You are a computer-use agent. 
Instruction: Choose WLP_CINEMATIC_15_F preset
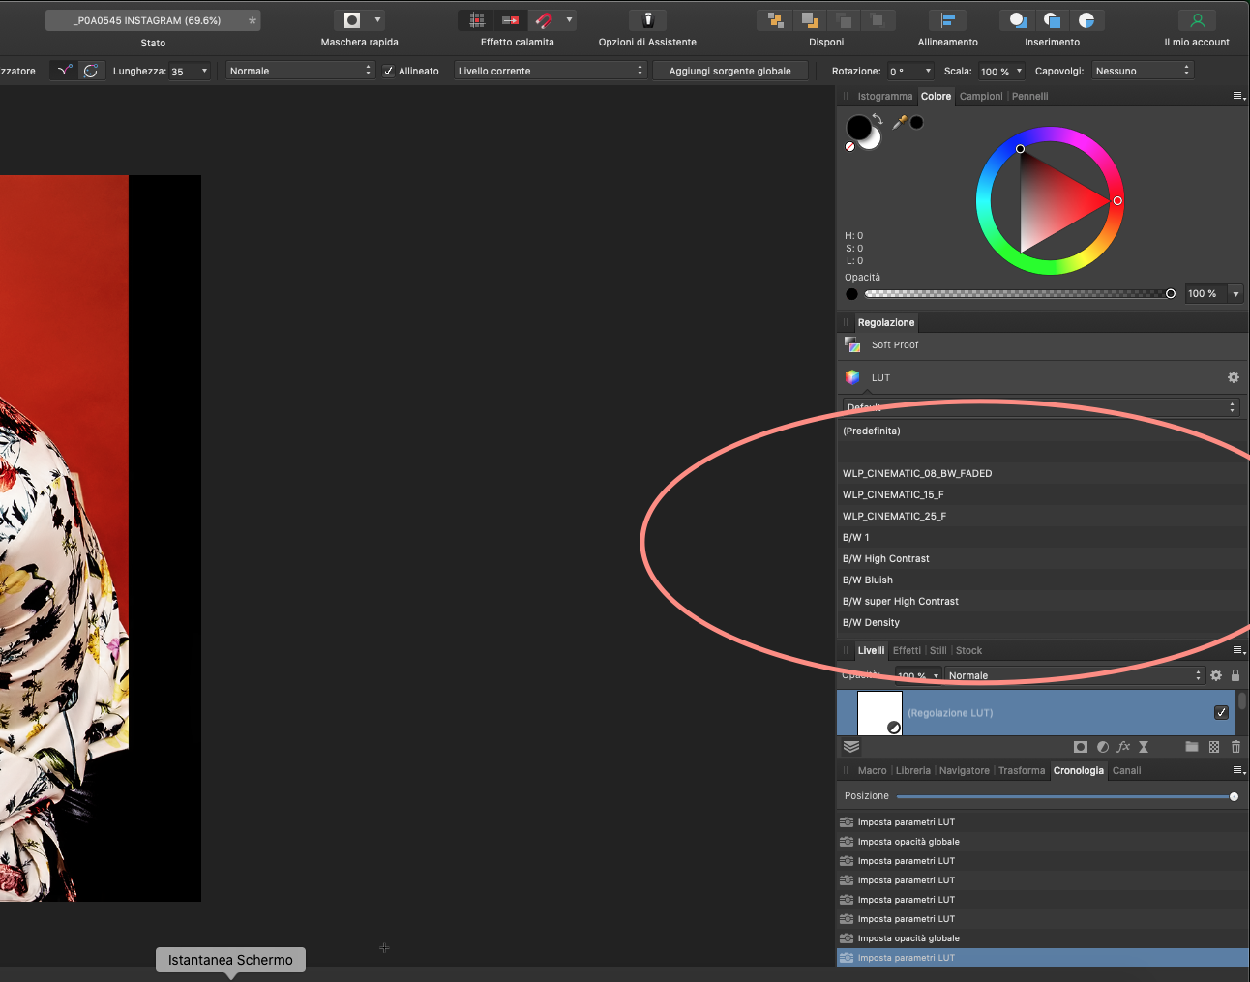pyautogui.click(x=1043, y=494)
